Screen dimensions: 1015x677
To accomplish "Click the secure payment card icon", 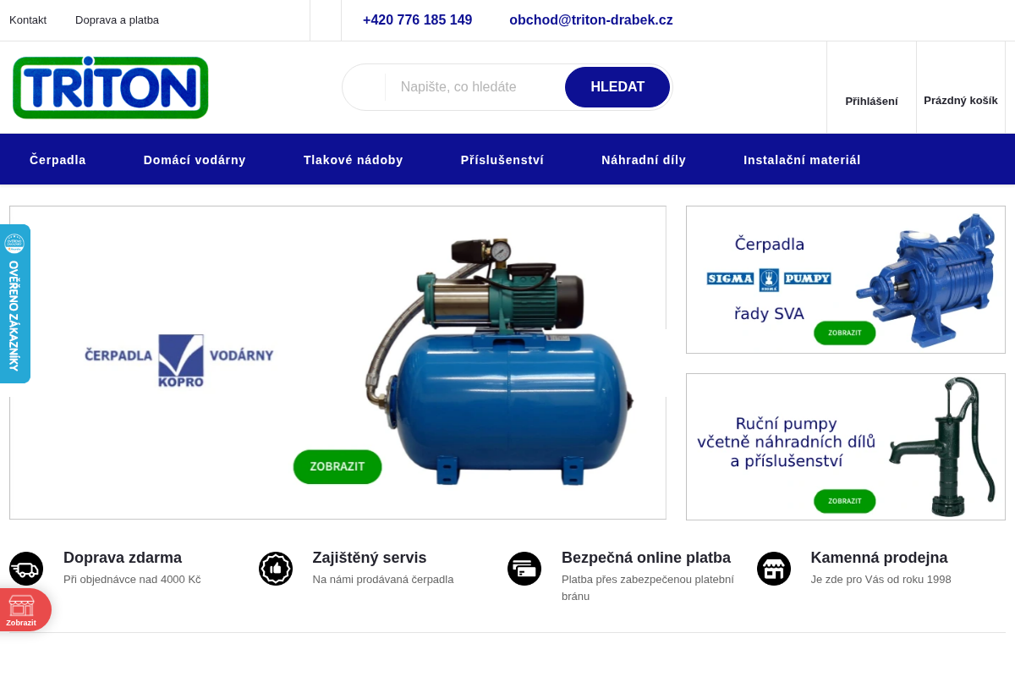I will click(x=524, y=569).
